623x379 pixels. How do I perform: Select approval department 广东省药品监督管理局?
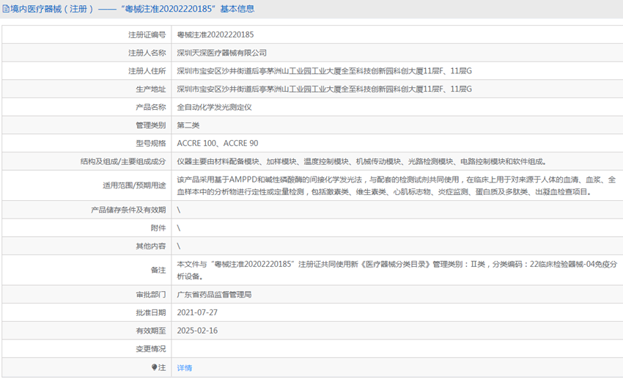tap(214, 295)
